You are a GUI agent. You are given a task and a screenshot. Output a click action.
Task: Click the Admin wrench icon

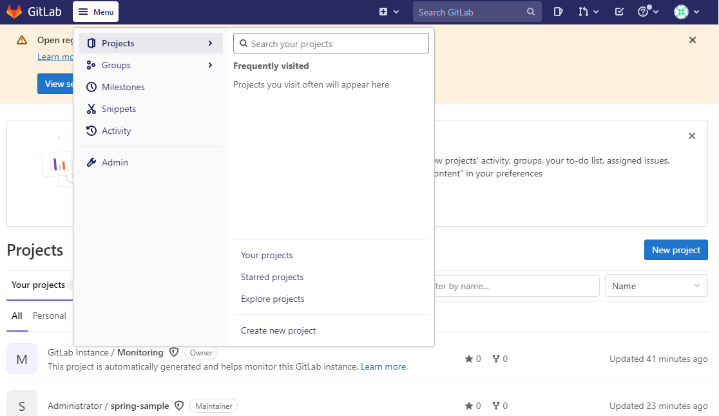click(x=91, y=162)
